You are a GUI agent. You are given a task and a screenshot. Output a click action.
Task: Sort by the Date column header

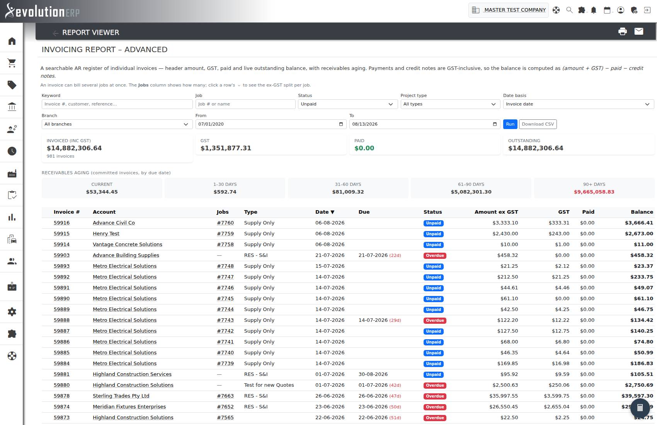325,212
